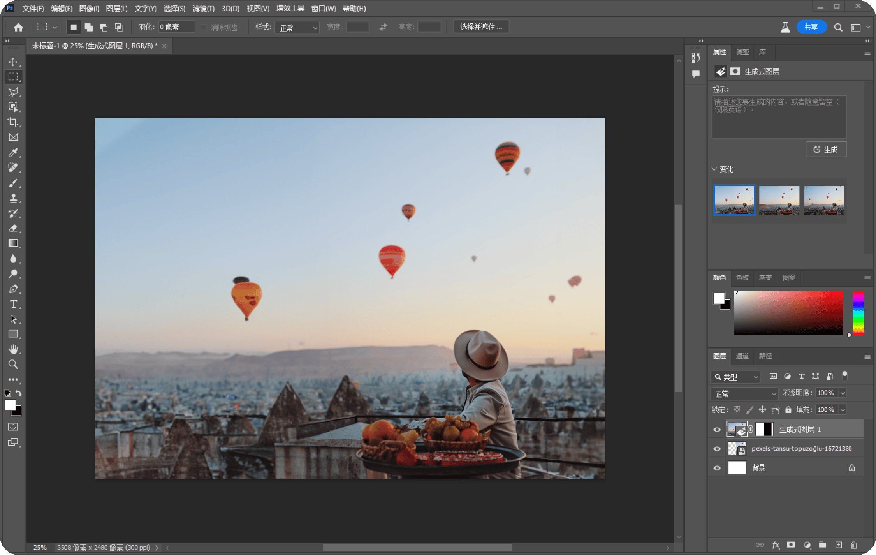Image resolution: width=876 pixels, height=555 pixels.
Task: Select the Object Selection tool
Action: pyautogui.click(x=13, y=107)
